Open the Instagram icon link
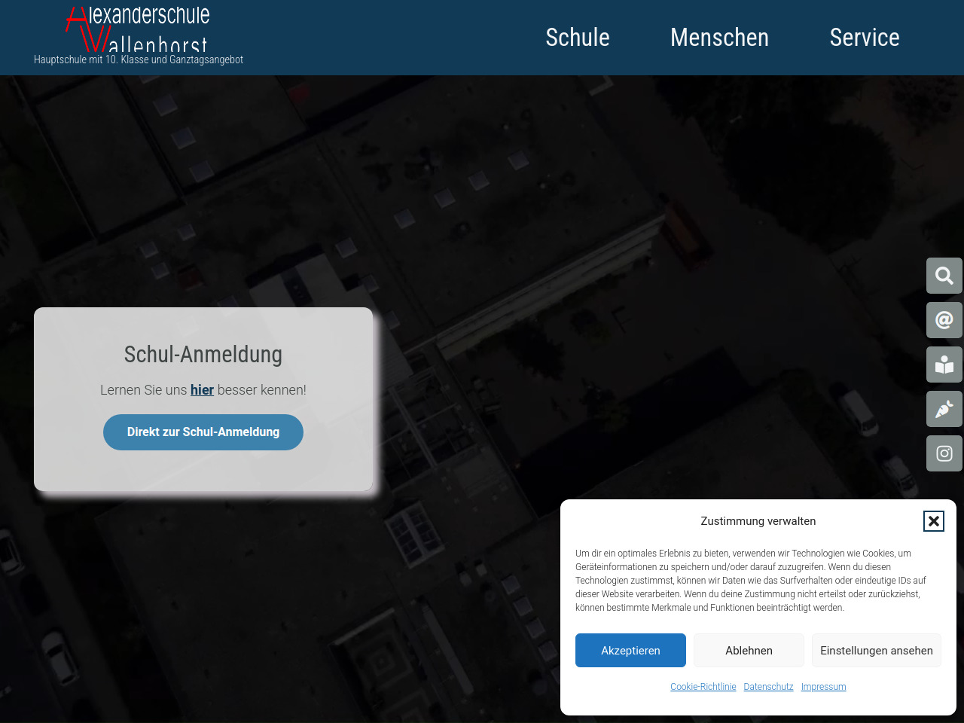This screenshot has height=723, width=964. pos(944,453)
